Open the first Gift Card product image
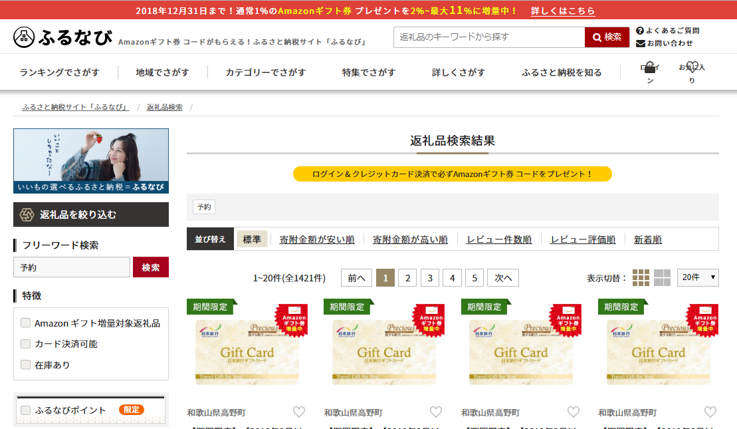The width and height of the screenshot is (737, 429). tap(247, 353)
